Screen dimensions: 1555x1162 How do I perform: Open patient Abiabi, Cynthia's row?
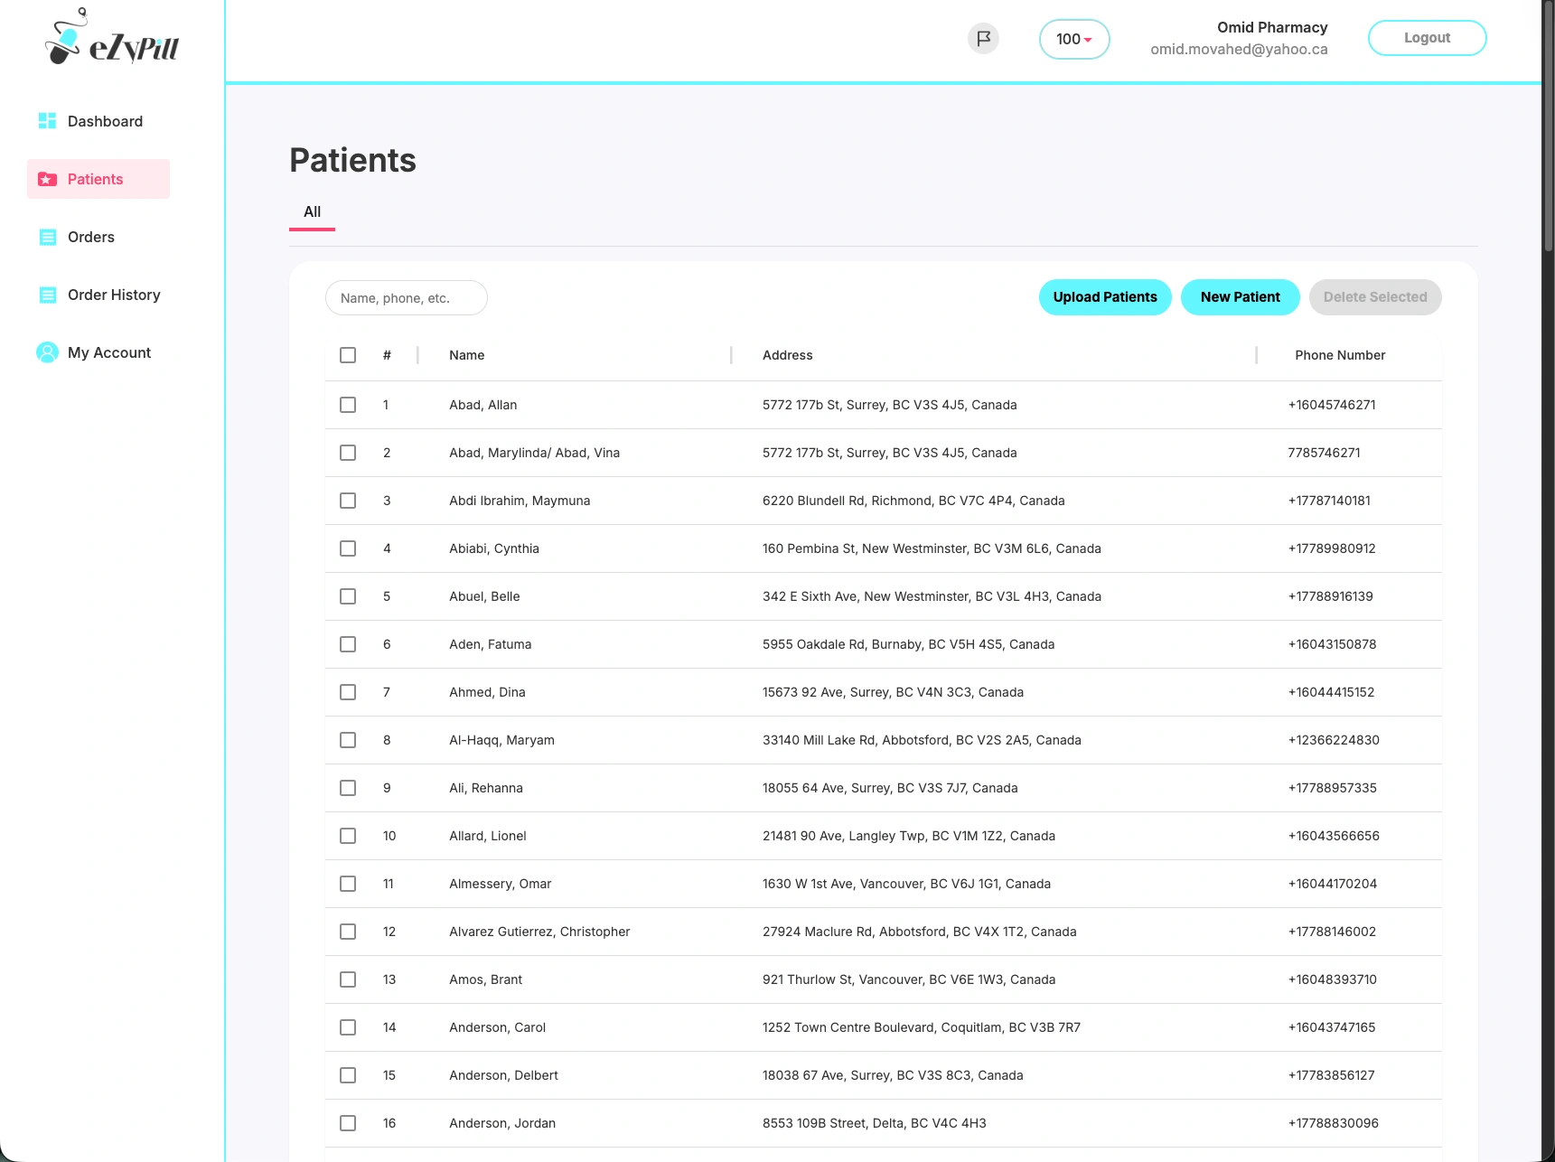point(494,548)
